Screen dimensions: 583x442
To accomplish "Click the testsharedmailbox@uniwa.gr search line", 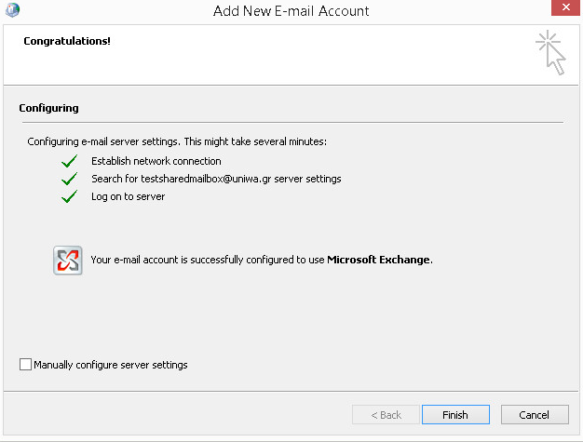I will (x=216, y=179).
